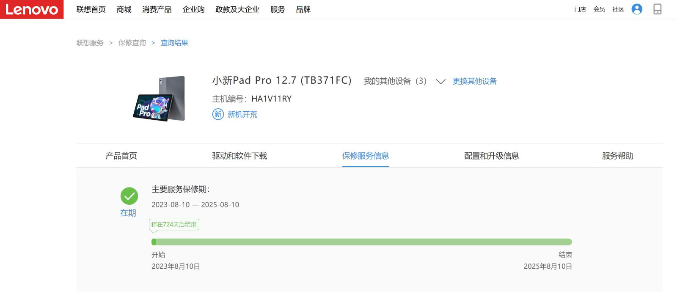Open 政教及大企业 menu item
This screenshot has width=677, height=292.
click(x=237, y=9)
